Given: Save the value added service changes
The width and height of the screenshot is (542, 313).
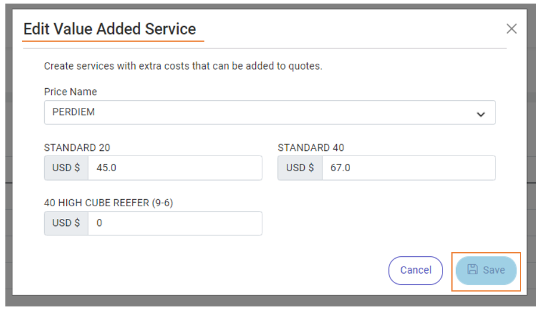Looking at the screenshot, I should click(x=486, y=270).
